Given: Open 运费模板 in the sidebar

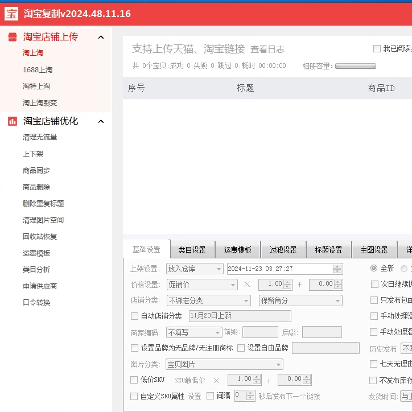Looking at the screenshot, I should tap(36, 253).
